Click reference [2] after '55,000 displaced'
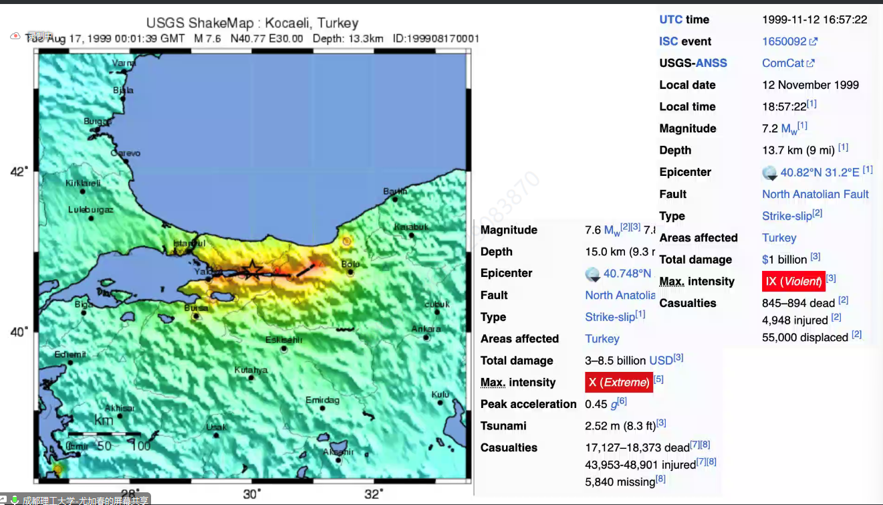The height and width of the screenshot is (505, 883). coord(857,334)
